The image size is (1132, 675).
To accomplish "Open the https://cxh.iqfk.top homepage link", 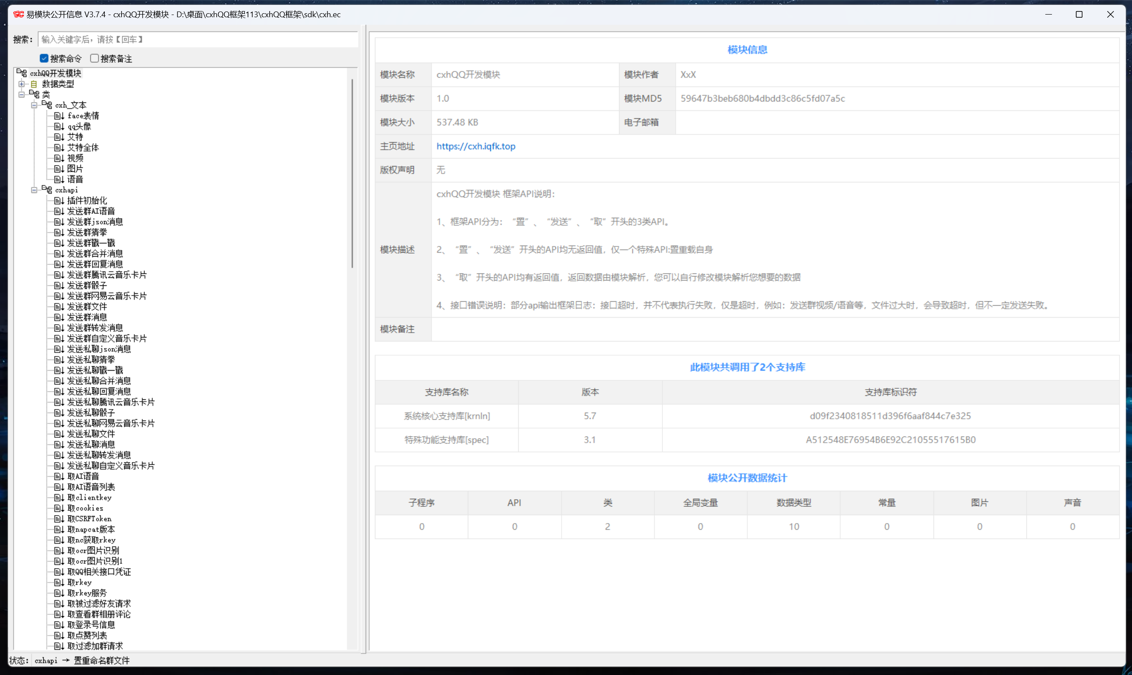I will [476, 146].
